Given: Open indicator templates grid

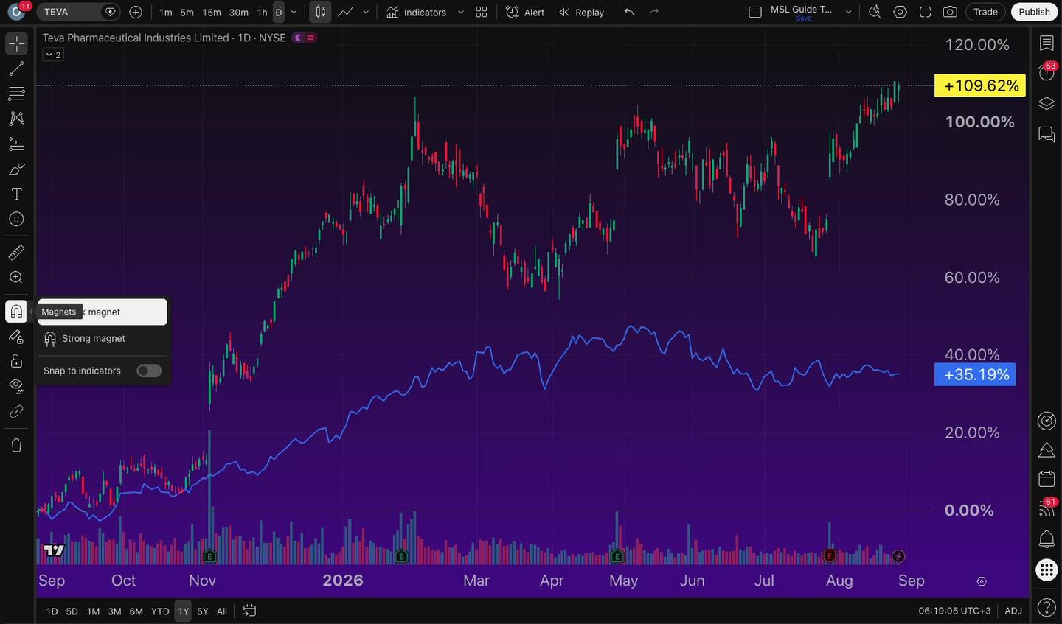Looking at the screenshot, I should [482, 12].
